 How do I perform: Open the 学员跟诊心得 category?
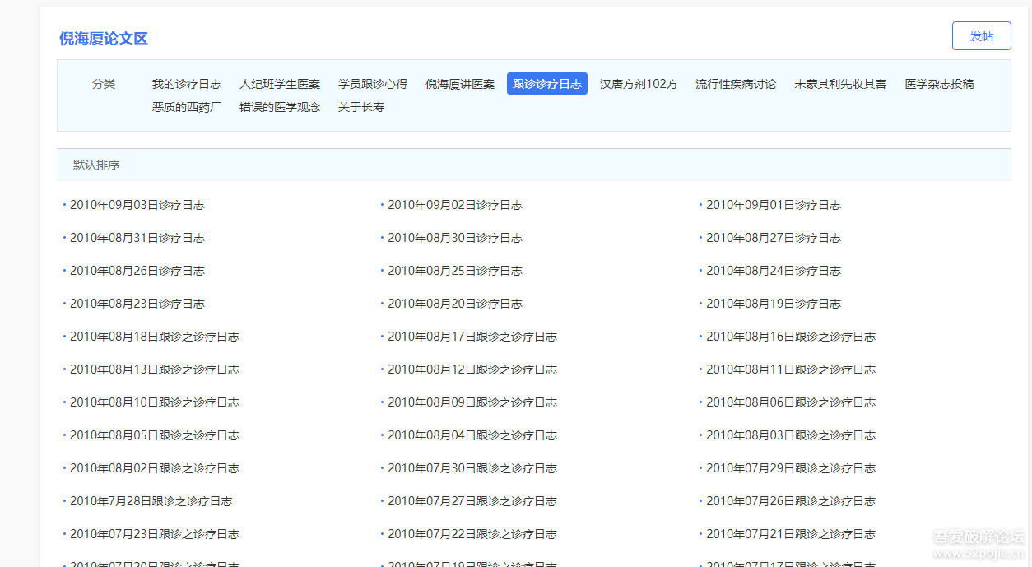(x=372, y=84)
